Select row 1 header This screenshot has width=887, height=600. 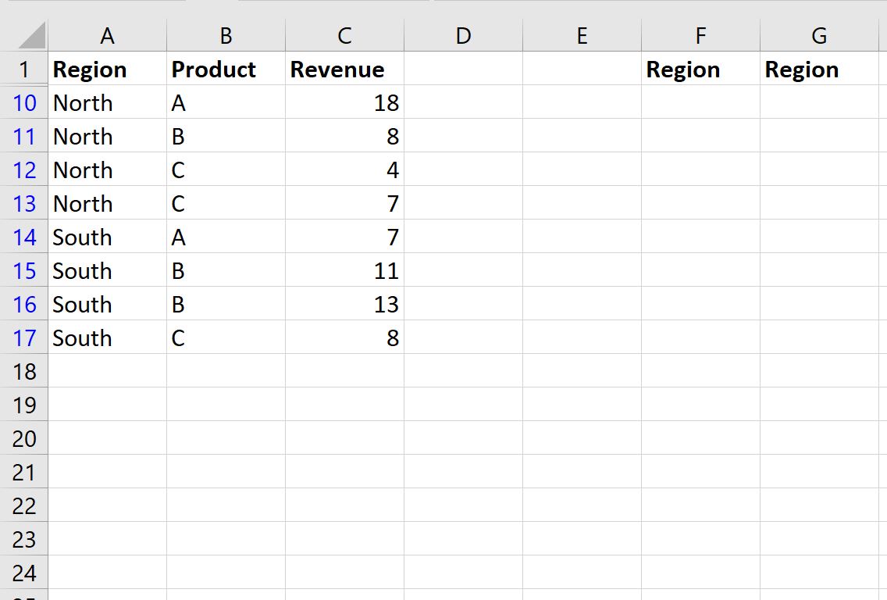coord(24,69)
